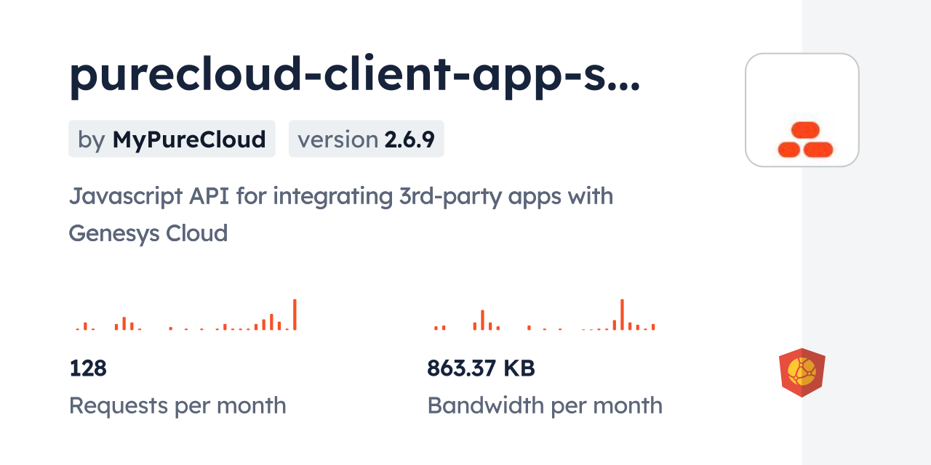Select the "Genesys Cloud" text
This screenshot has height=465, width=931.
[148, 232]
